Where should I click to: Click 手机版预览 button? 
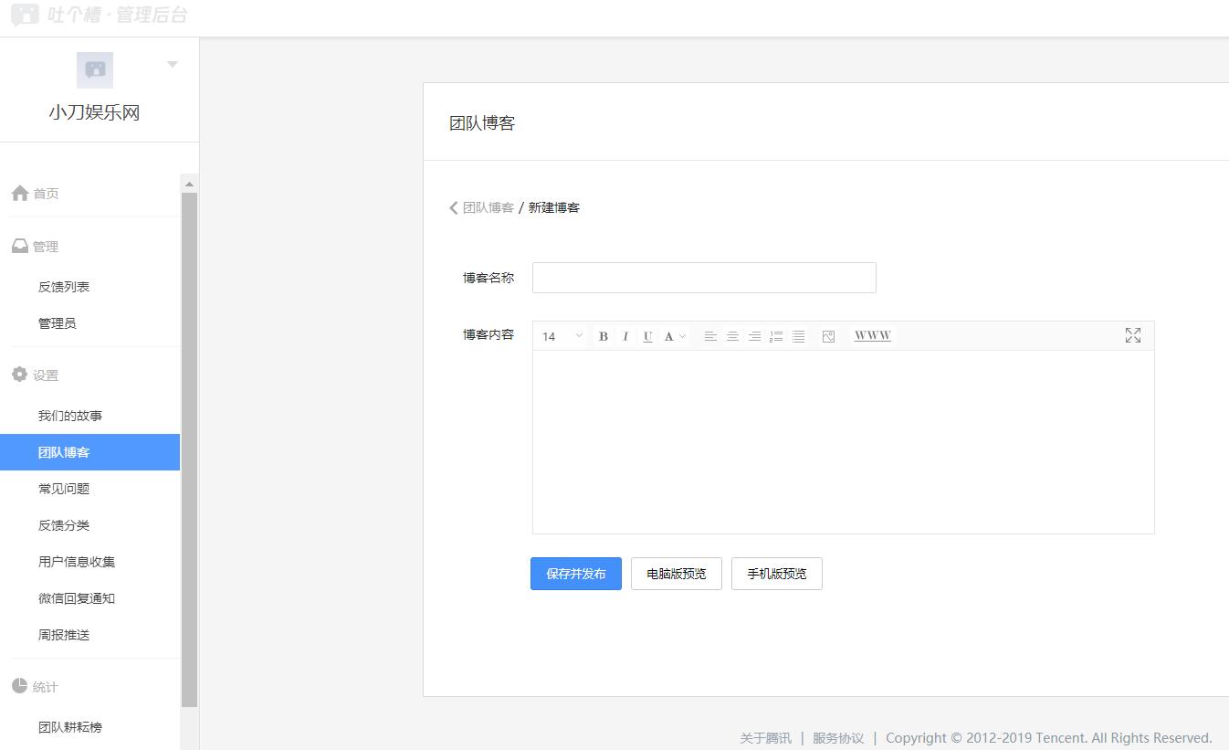[777, 574]
